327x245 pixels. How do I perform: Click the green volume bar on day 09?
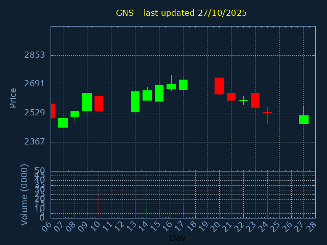87,209
